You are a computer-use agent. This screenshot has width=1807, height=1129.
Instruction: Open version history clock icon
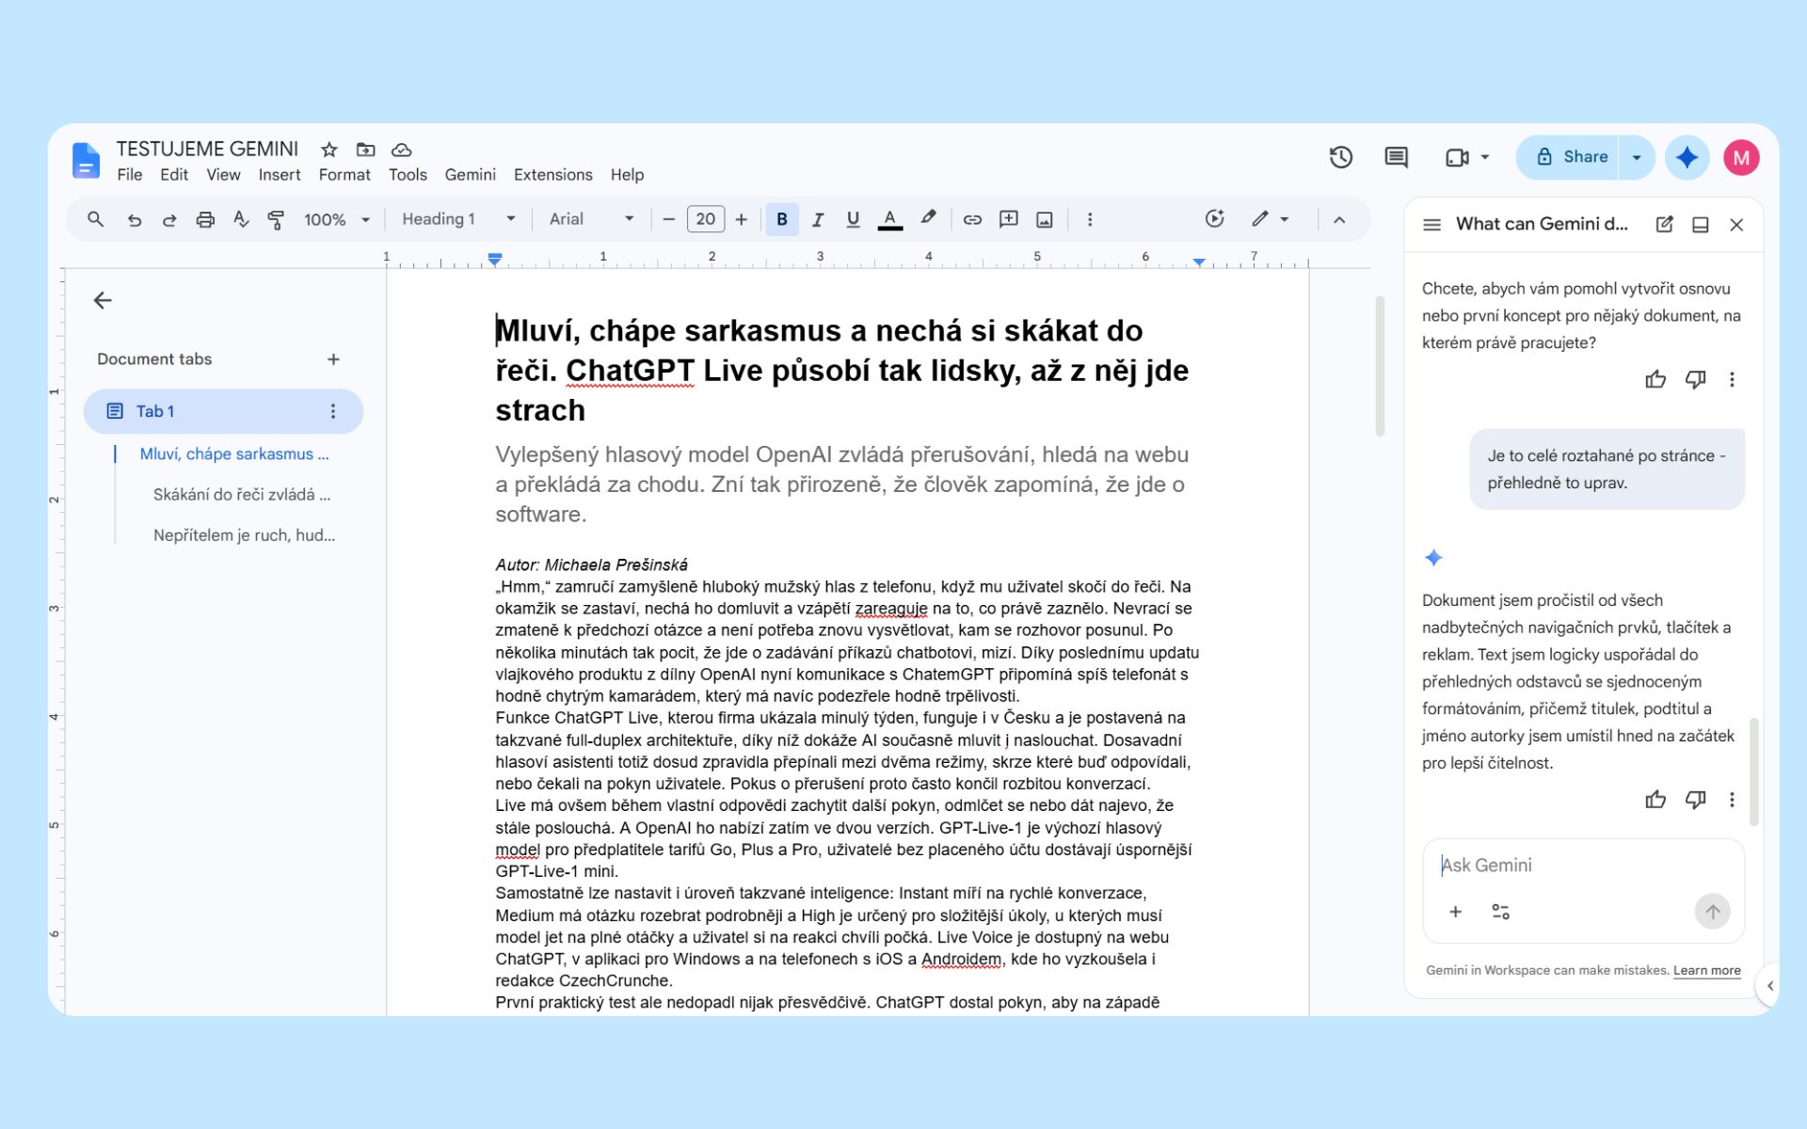pyautogui.click(x=1341, y=157)
